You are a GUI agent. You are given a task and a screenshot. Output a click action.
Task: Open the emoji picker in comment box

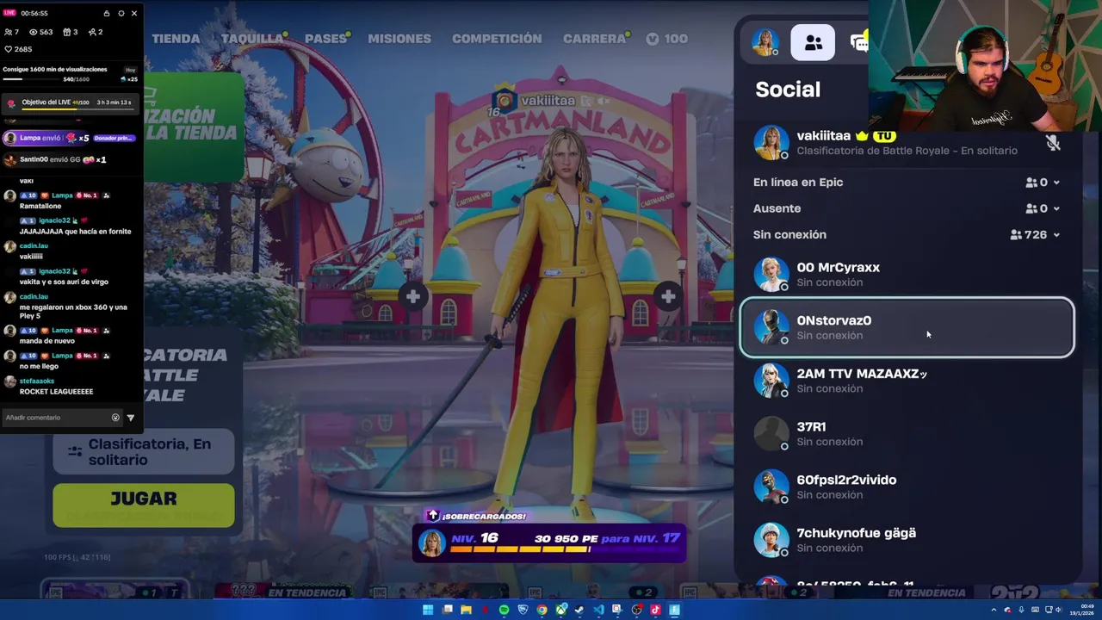pos(115,418)
